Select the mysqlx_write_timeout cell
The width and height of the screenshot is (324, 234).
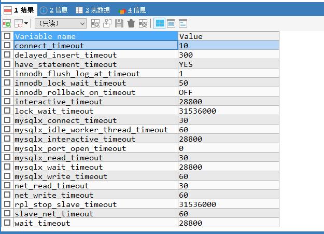[x=96, y=176]
